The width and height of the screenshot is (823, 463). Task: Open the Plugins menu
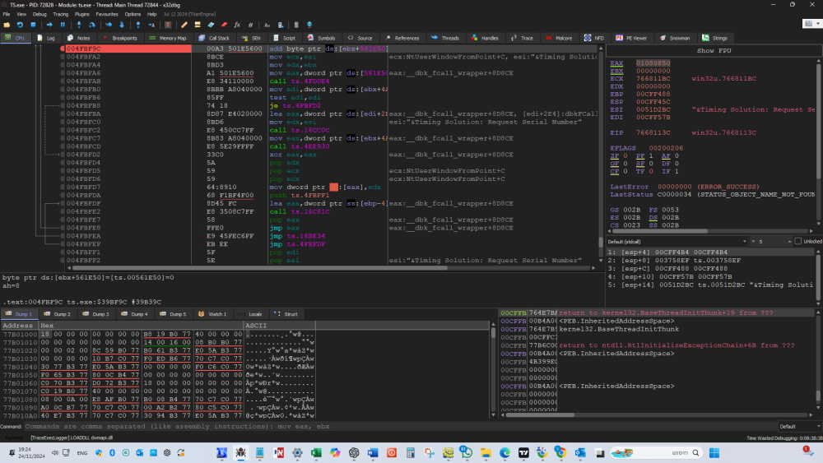pyautogui.click(x=82, y=14)
